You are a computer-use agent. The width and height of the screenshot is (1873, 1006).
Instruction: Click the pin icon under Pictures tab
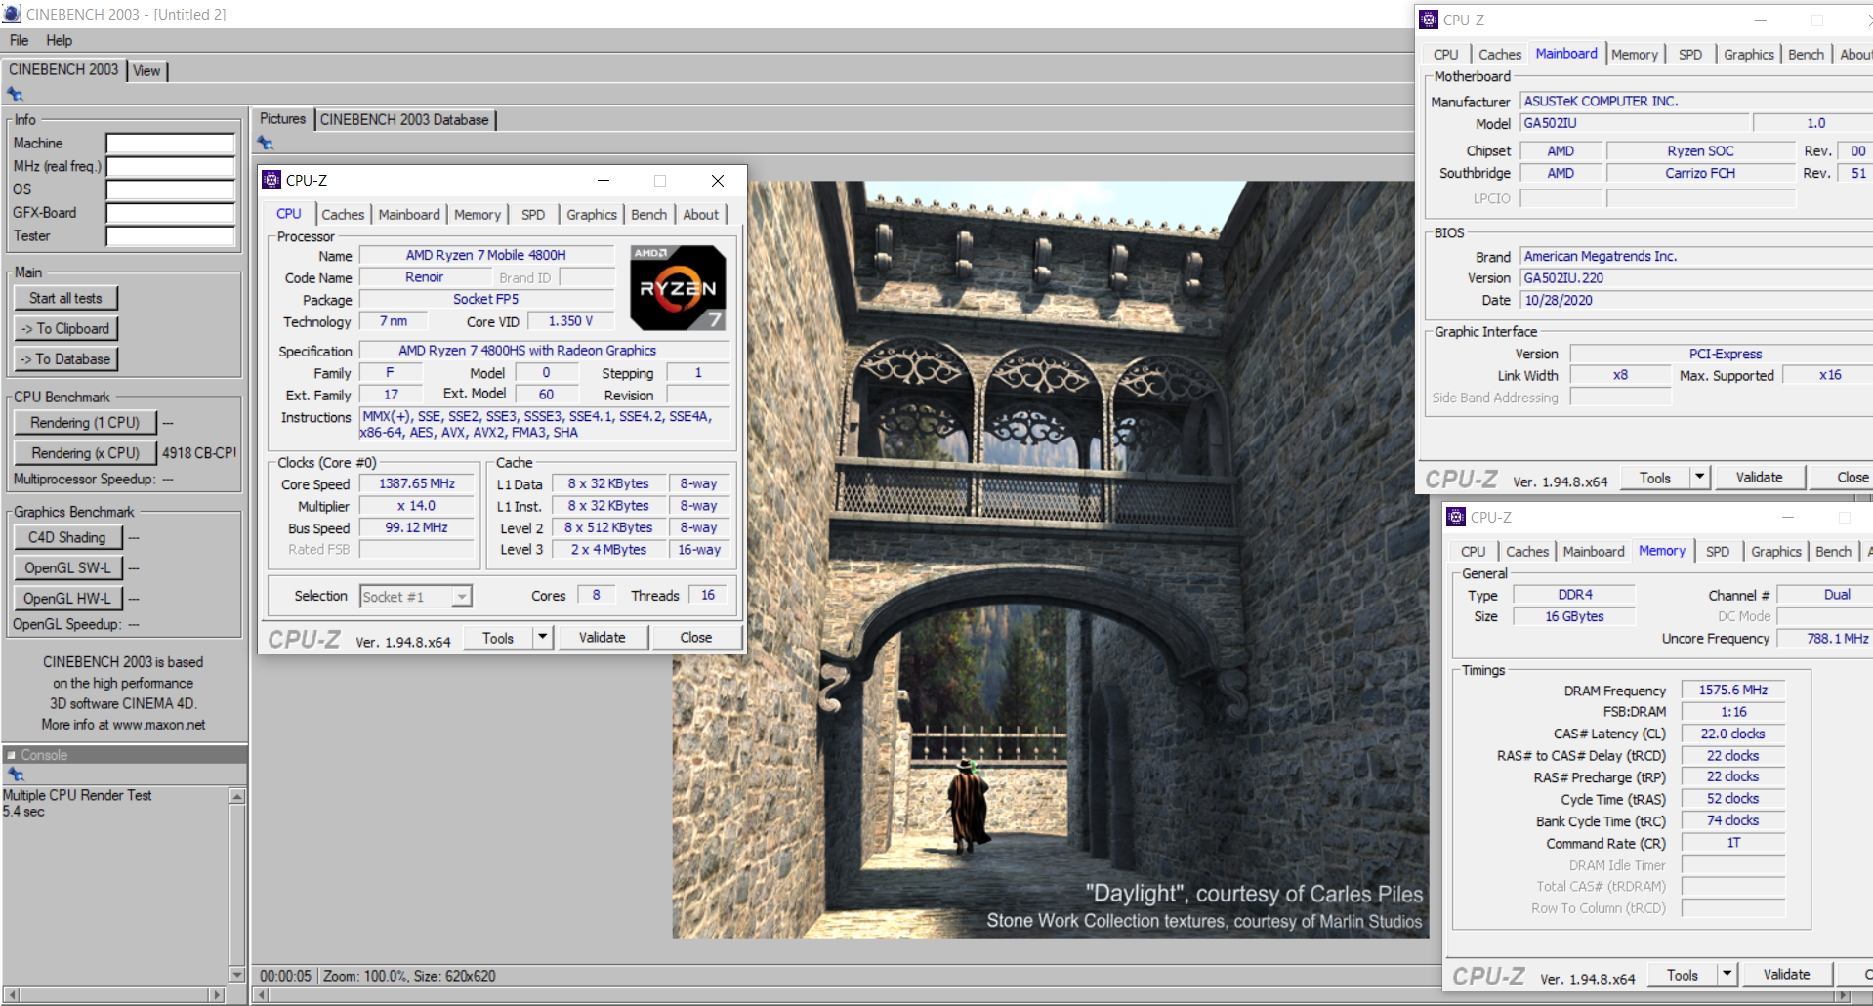(x=266, y=143)
